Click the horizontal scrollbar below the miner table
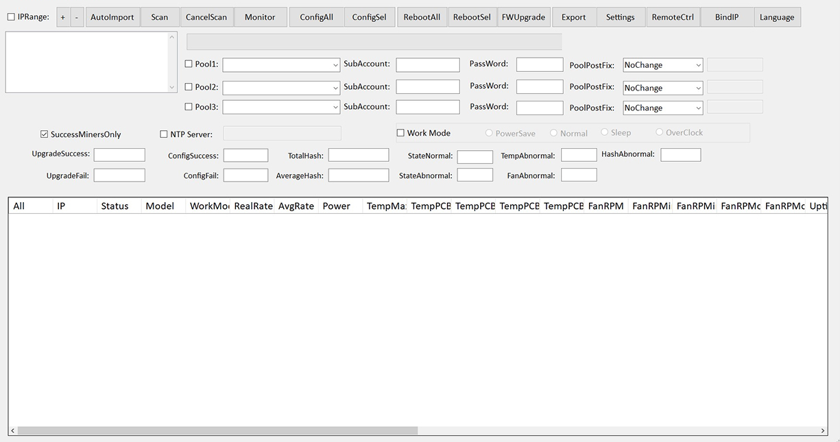Screen dimensions: 840x442 tap(217, 431)
